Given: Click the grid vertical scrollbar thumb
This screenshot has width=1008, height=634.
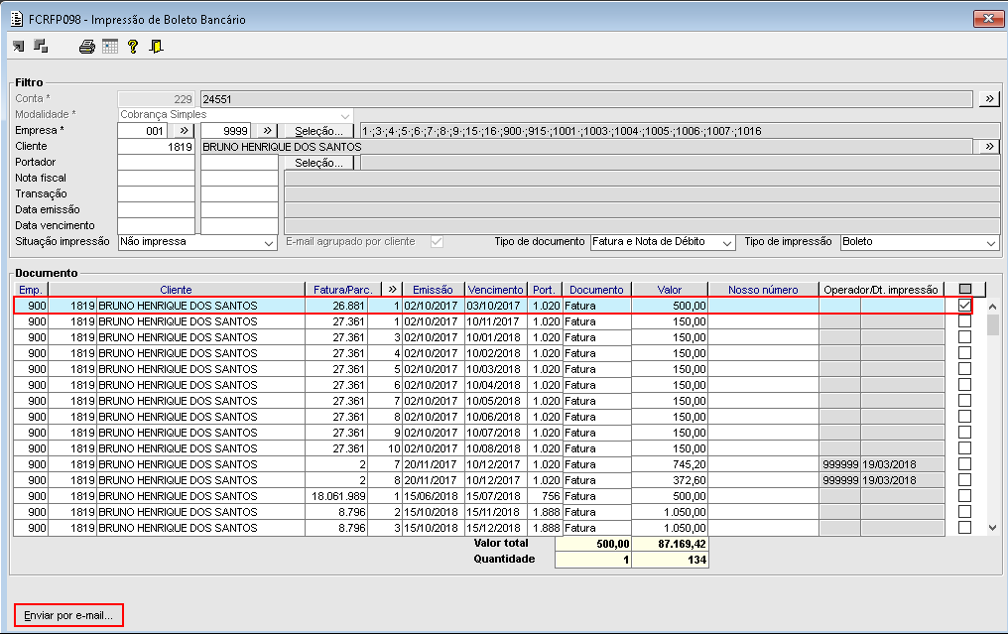Looking at the screenshot, I should [x=992, y=324].
